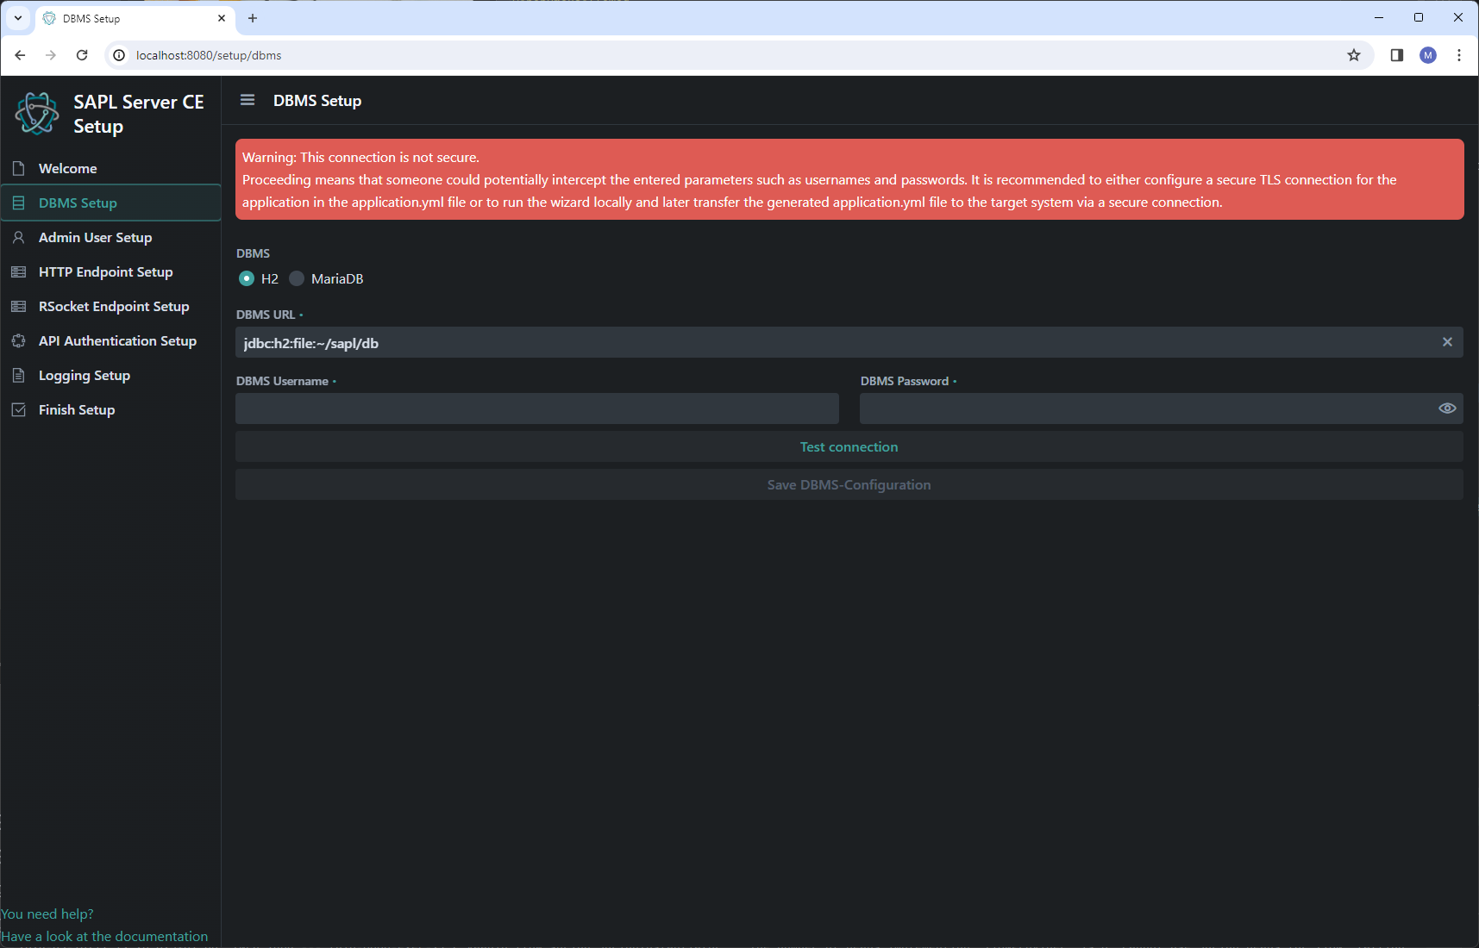This screenshot has width=1479, height=948.
Task: Select the H2 radio button
Action: pyautogui.click(x=247, y=278)
